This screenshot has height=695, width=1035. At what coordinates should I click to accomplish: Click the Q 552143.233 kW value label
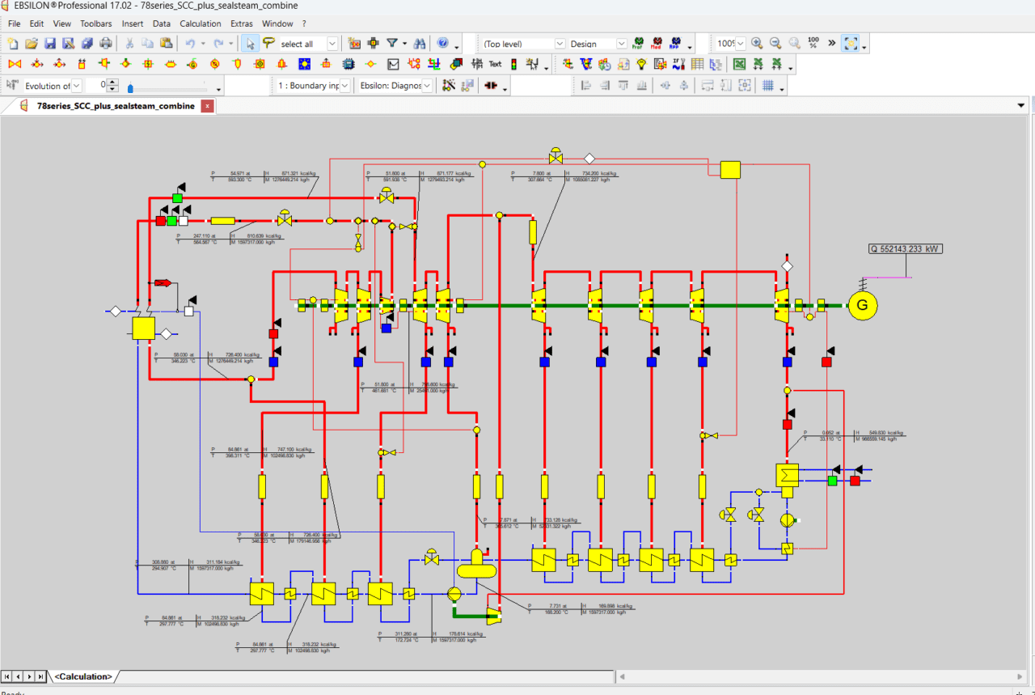coord(905,249)
